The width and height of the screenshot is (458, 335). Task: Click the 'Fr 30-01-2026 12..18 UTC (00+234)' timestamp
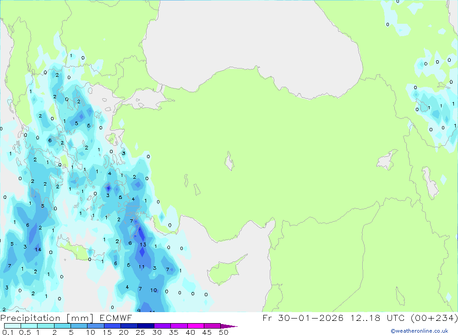click(x=360, y=318)
